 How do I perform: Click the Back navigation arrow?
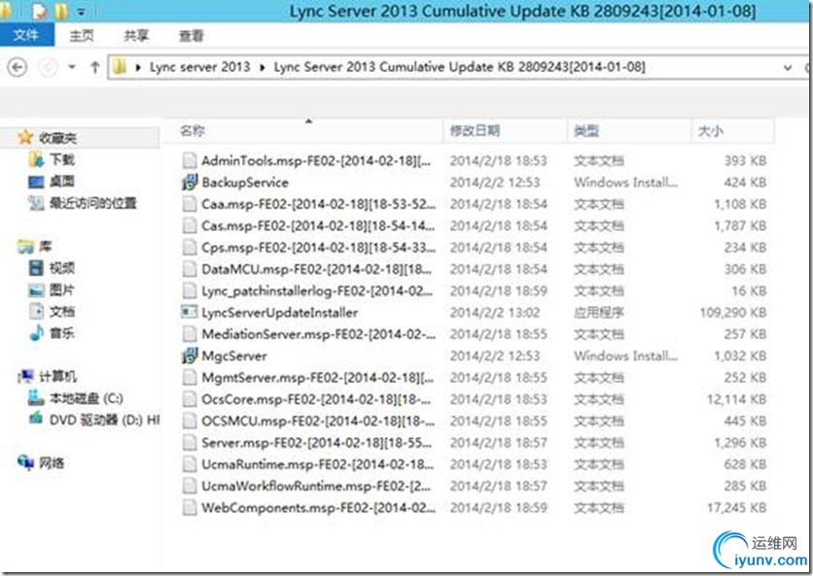[18, 67]
